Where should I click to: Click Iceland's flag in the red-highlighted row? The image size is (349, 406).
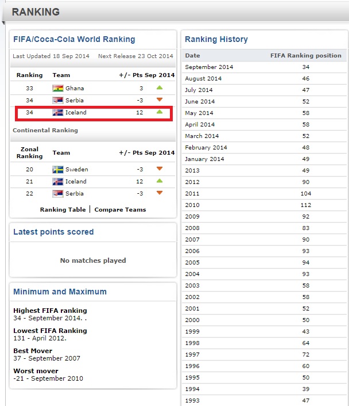[57, 113]
